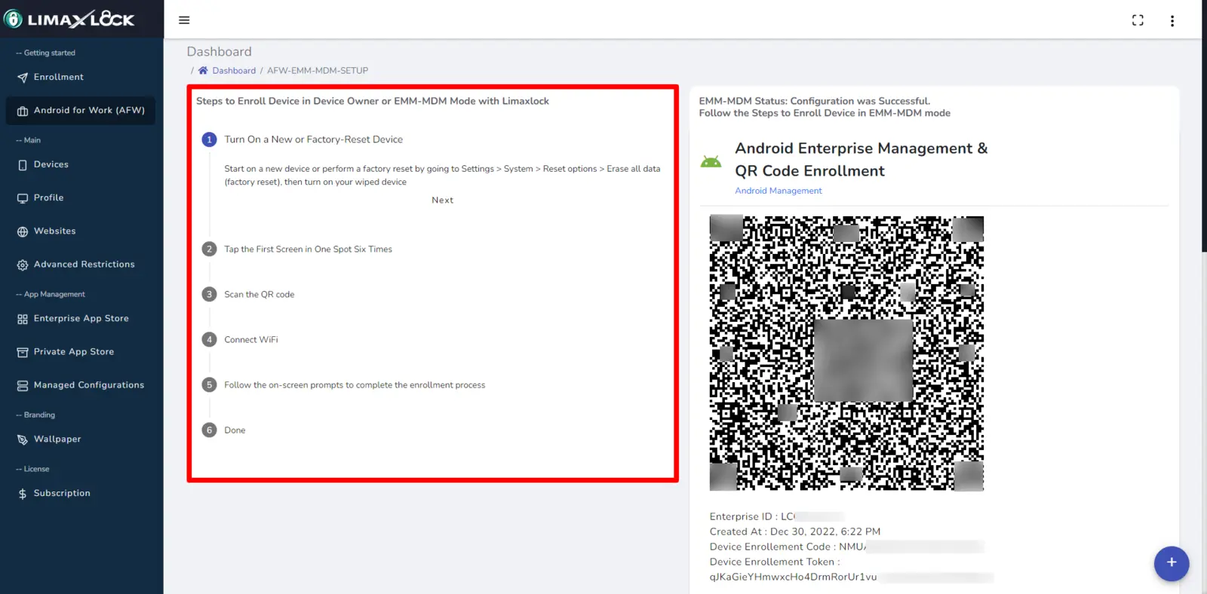Expand step 6 Done
Image resolution: width=1207 pixels, height=594 pixels.
pos(223,430)
